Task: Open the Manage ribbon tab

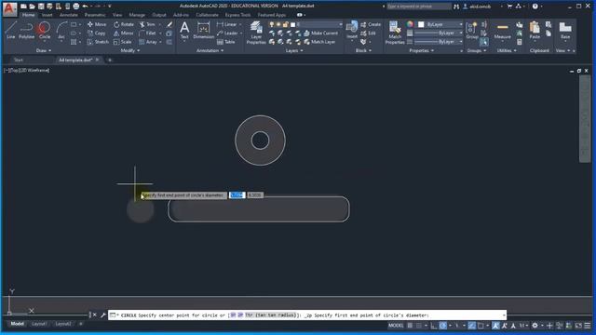Action: pos(137,15)
